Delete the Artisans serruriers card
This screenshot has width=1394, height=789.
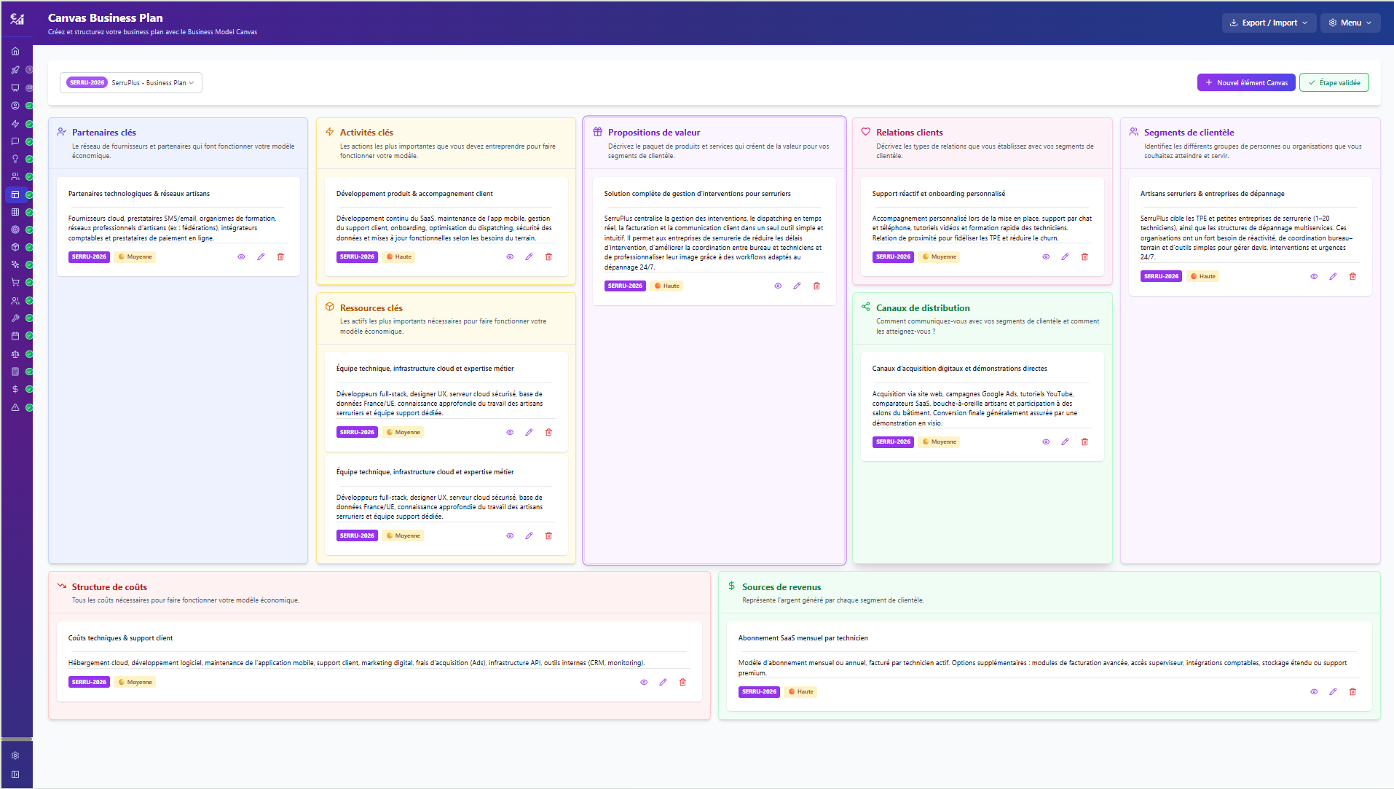click(1352, 277)
